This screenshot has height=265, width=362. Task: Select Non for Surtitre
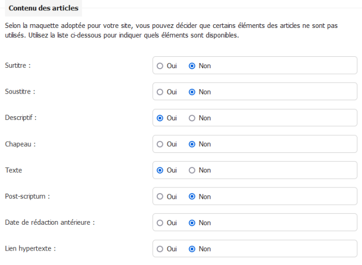click(x=192, y=66)
